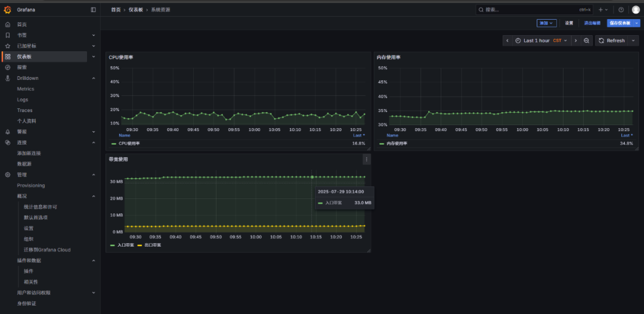This screenshot has width=644, height=314.
Task: Open Provisioning menu item
Action: 31,185
